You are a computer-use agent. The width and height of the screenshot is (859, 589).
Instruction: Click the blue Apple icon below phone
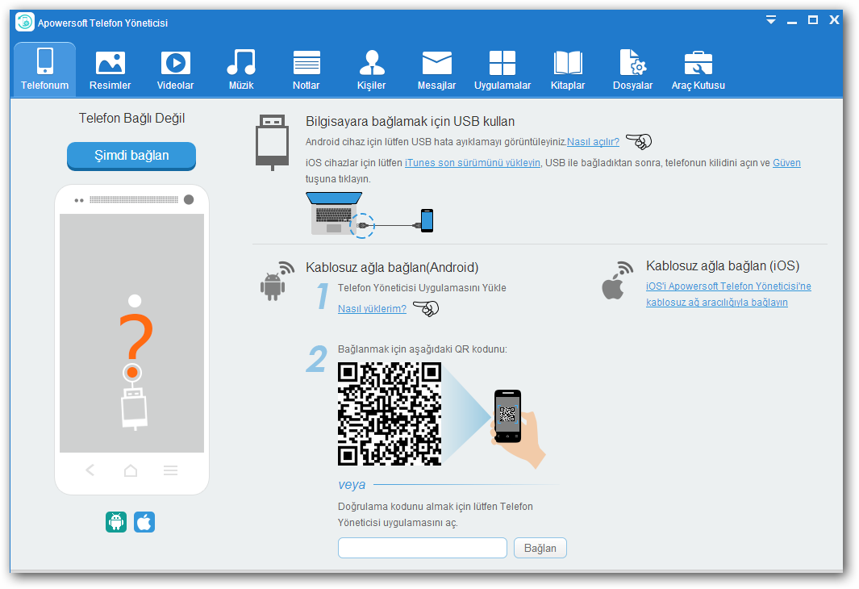(144, 522)
